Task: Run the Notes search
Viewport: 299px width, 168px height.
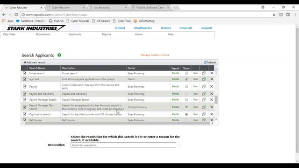Action: 196,73
